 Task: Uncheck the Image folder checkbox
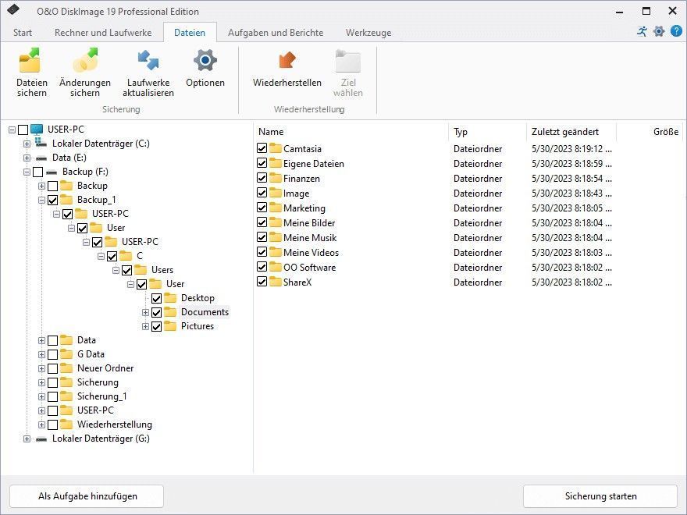(x=262, y=193)
